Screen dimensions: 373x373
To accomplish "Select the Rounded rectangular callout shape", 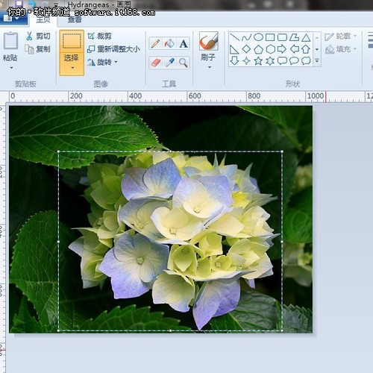I will 282,61.
